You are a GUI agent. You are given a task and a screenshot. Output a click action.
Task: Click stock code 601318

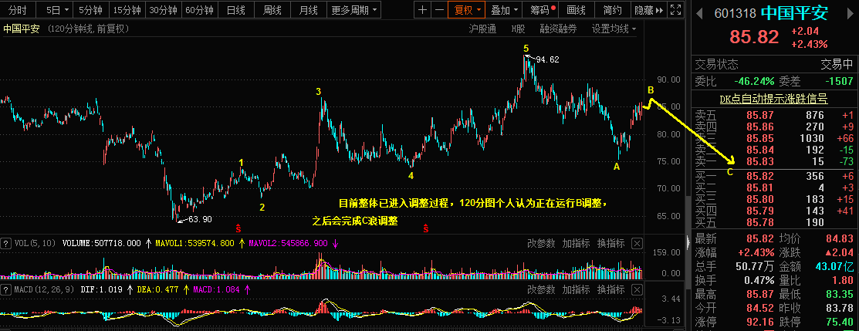734,14
